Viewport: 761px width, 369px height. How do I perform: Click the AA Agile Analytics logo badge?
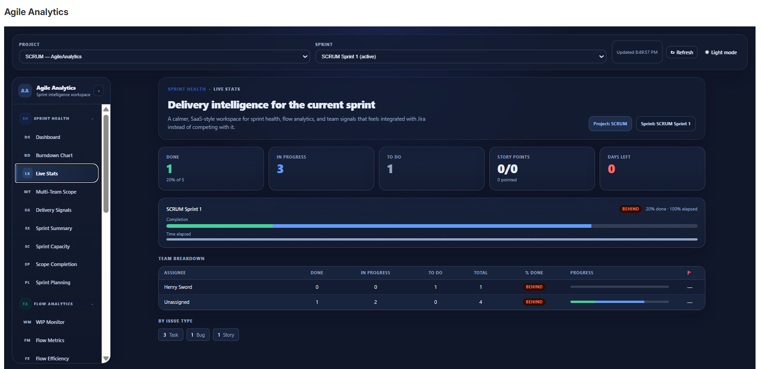pyautogui.click(x=25, y=91)
